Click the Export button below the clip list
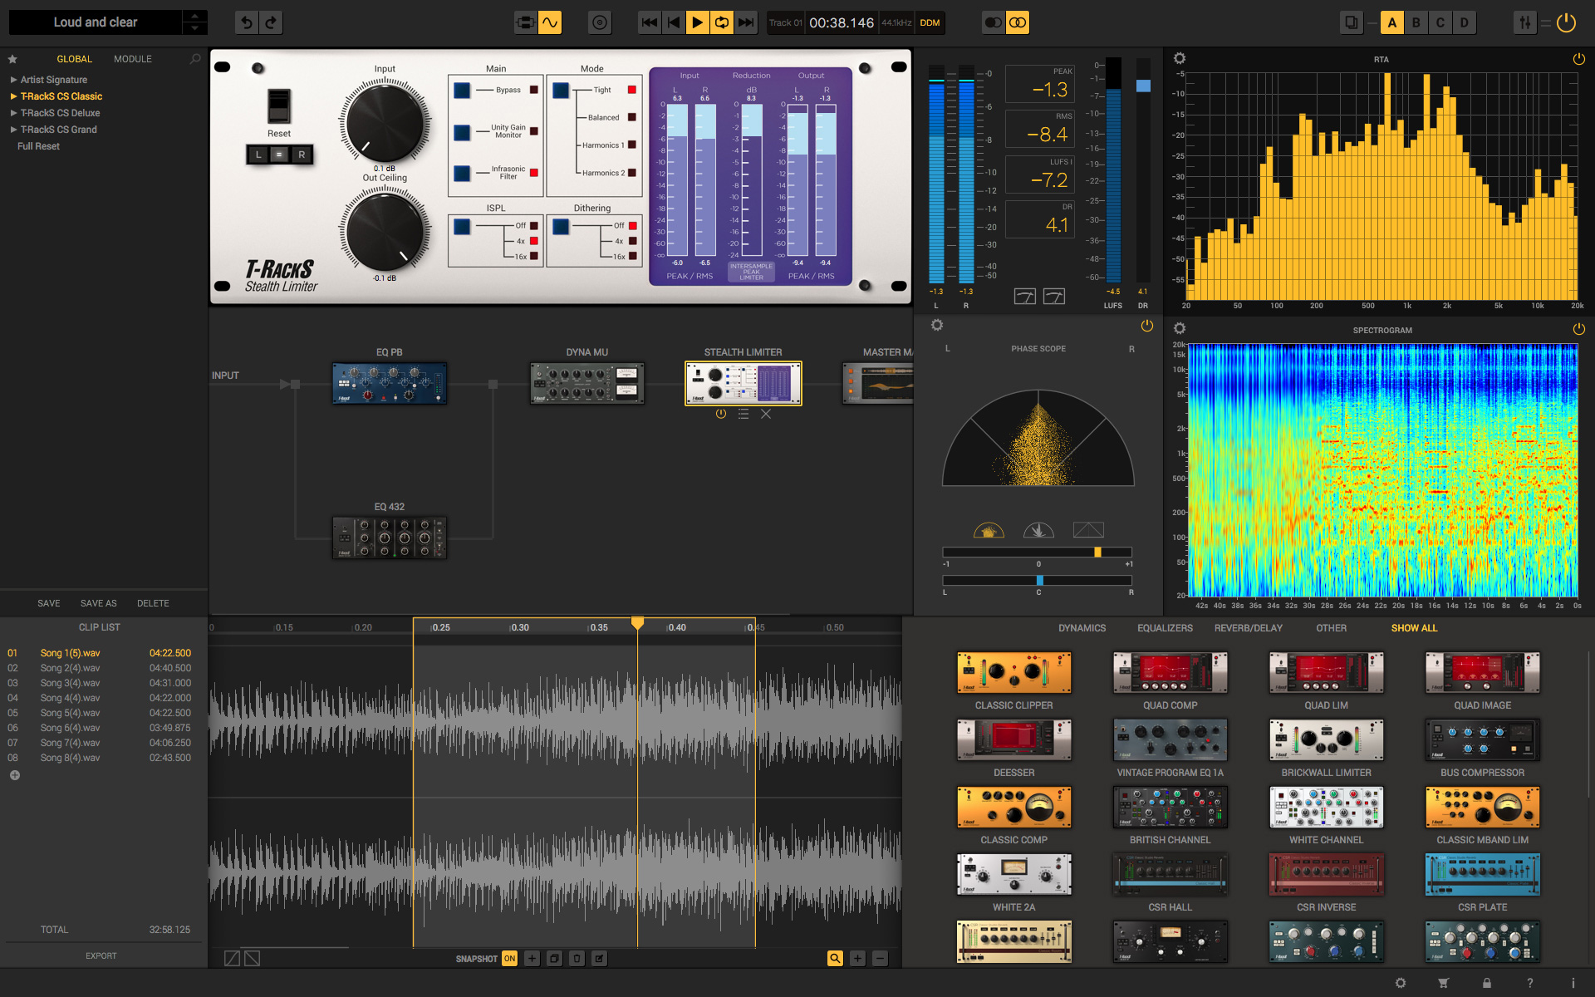 (101, 955)
